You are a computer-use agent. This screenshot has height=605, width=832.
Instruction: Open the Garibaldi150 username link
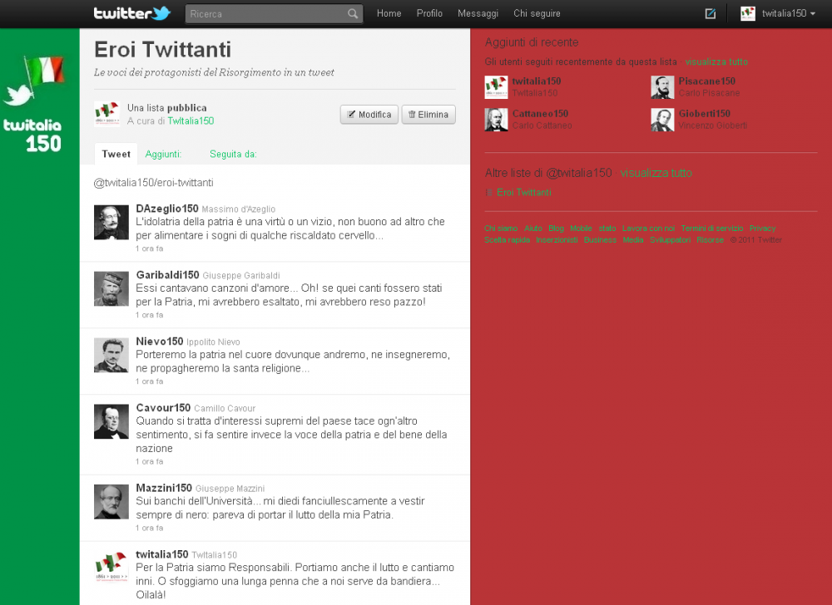point(168,275)
